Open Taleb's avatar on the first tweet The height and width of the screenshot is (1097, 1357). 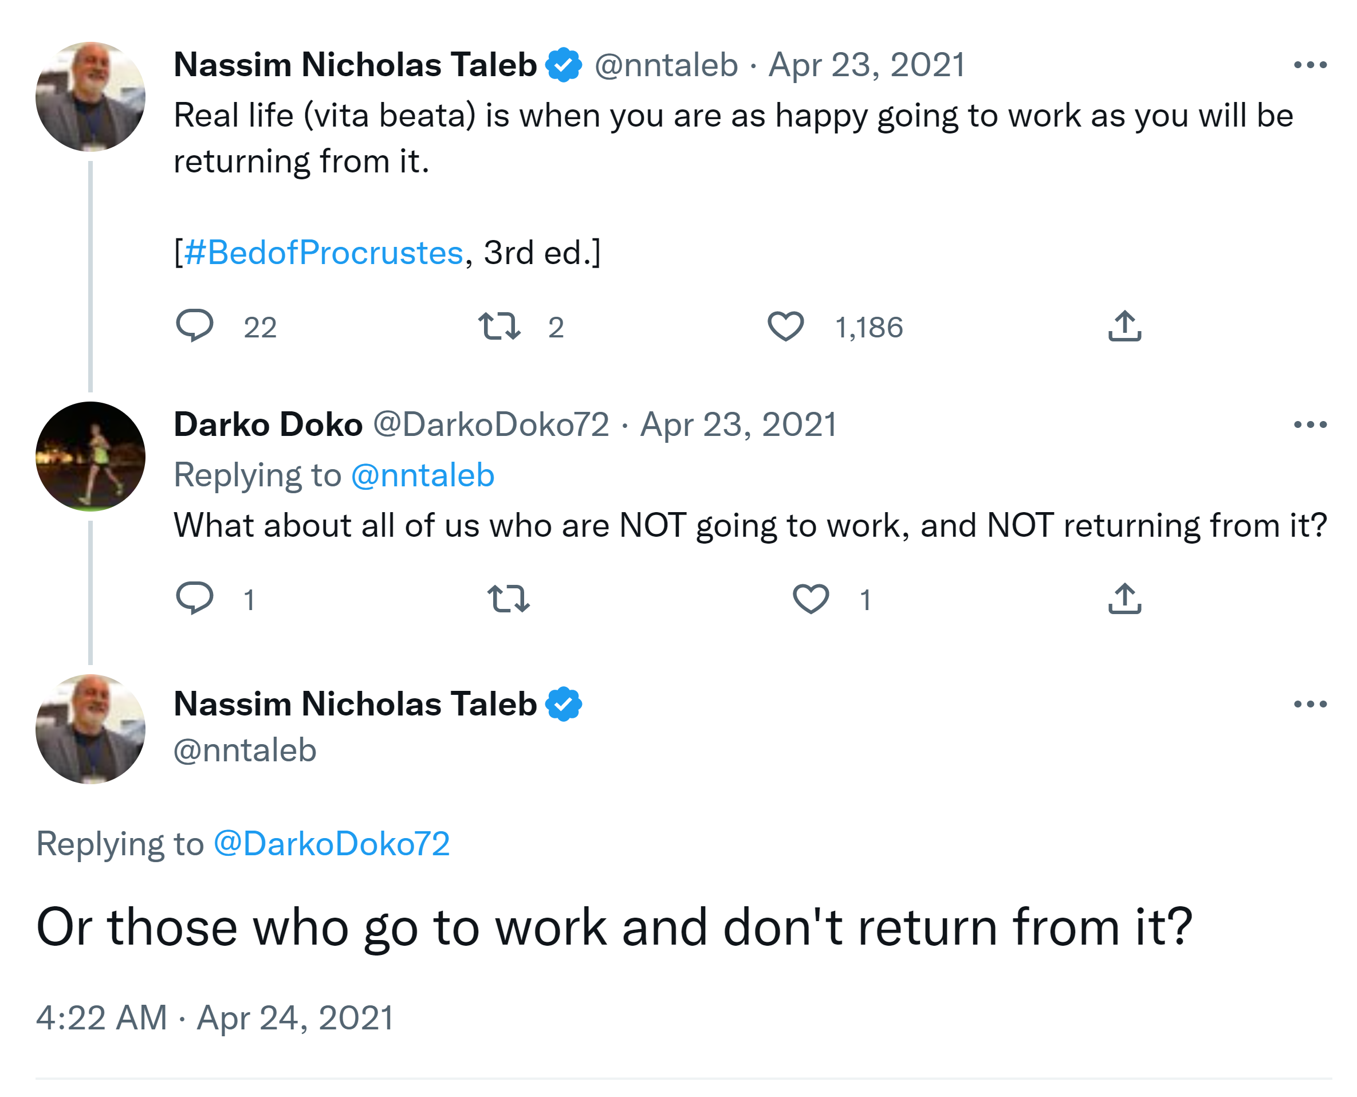point(91,97)
